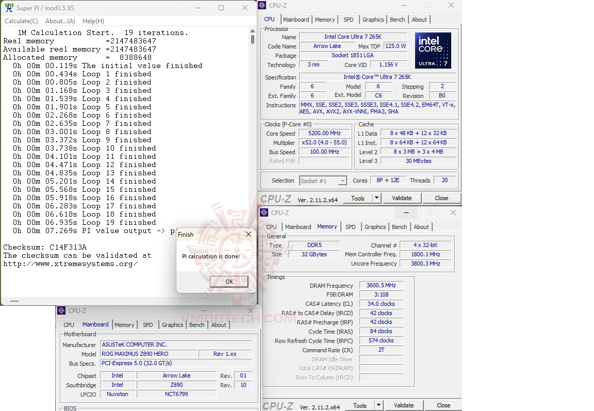Click Close button in the CPU window
The height and width of the screenshot is (411, 594).
(441, 198)
